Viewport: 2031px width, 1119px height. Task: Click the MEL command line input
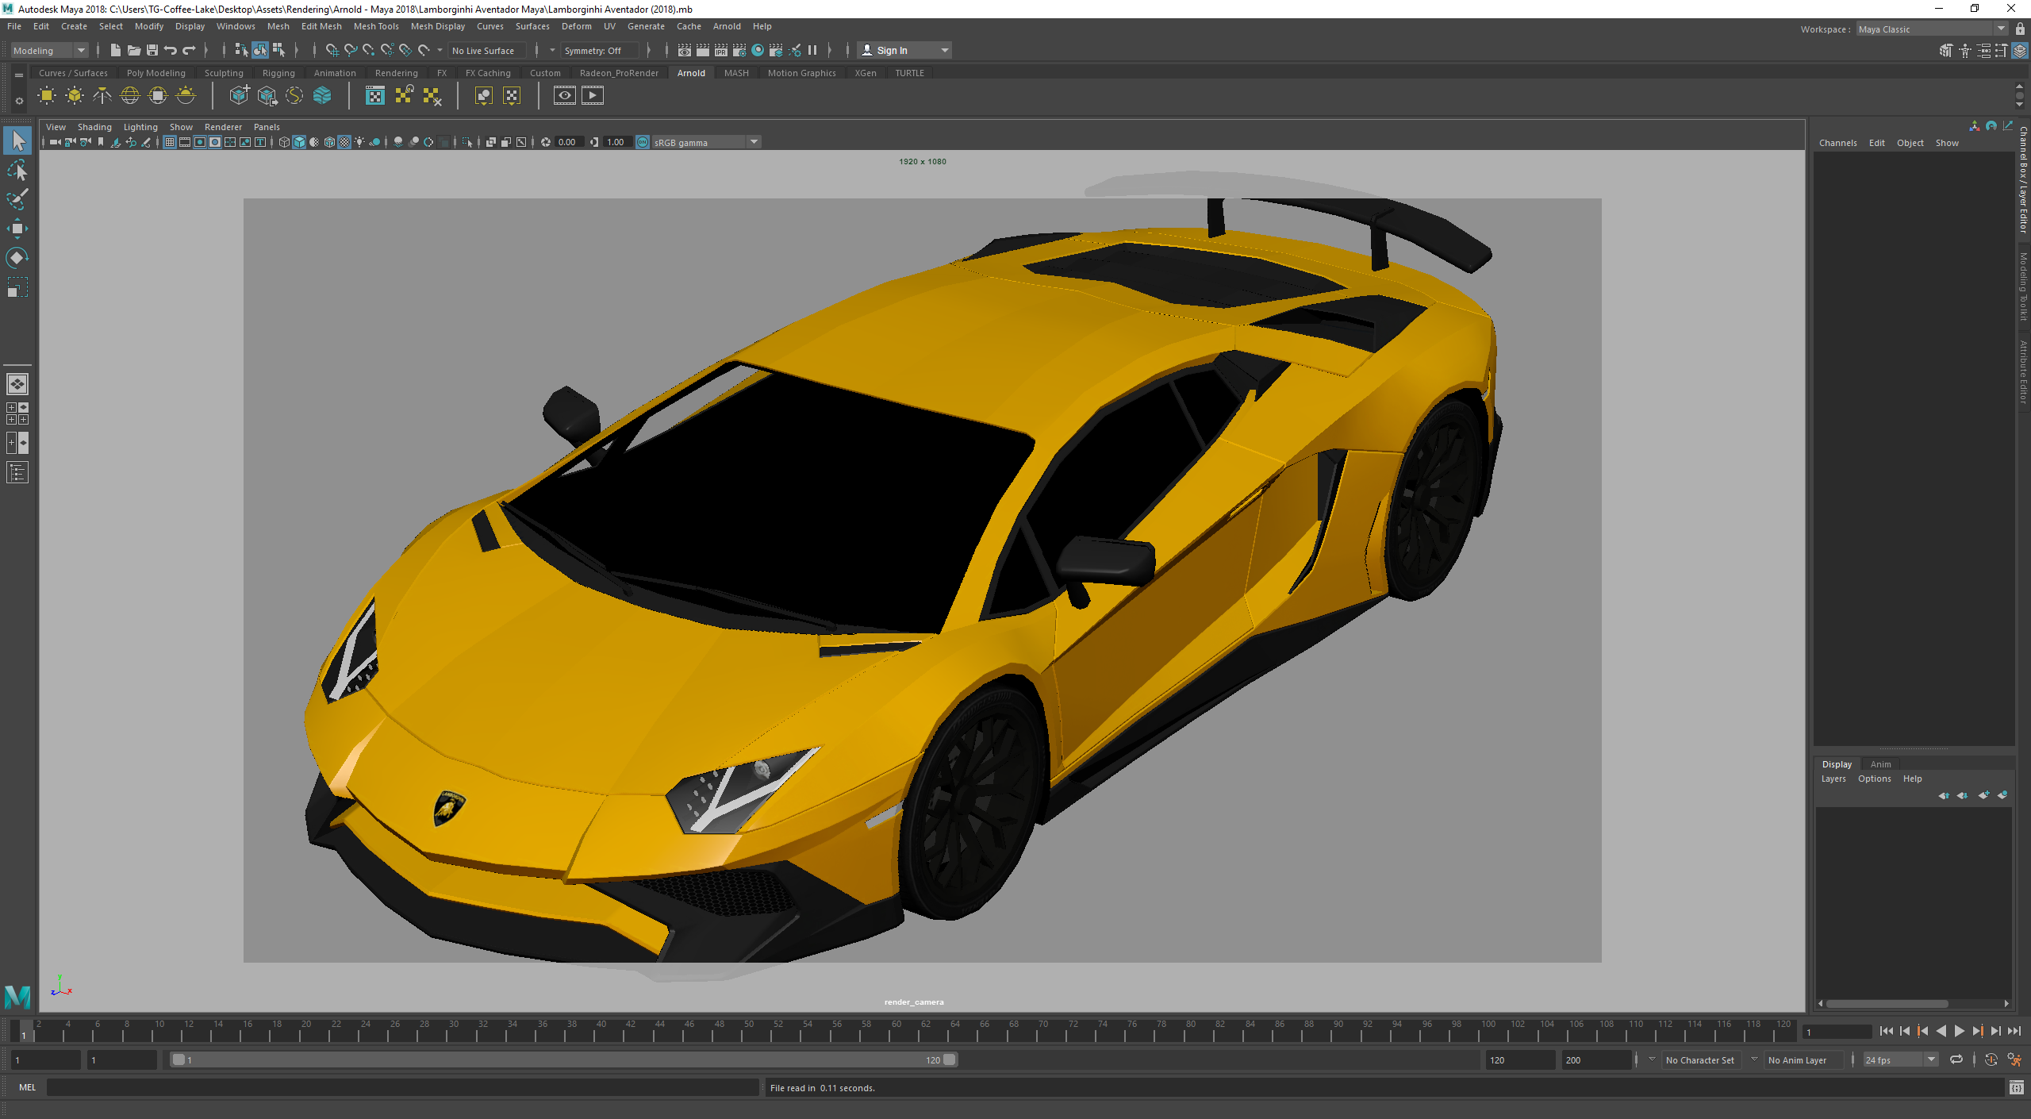403,1087
